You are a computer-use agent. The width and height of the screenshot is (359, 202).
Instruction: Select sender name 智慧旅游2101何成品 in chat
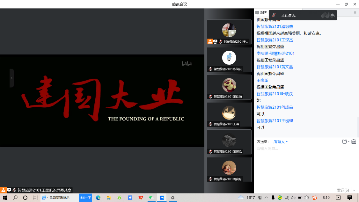coord(275,107)
